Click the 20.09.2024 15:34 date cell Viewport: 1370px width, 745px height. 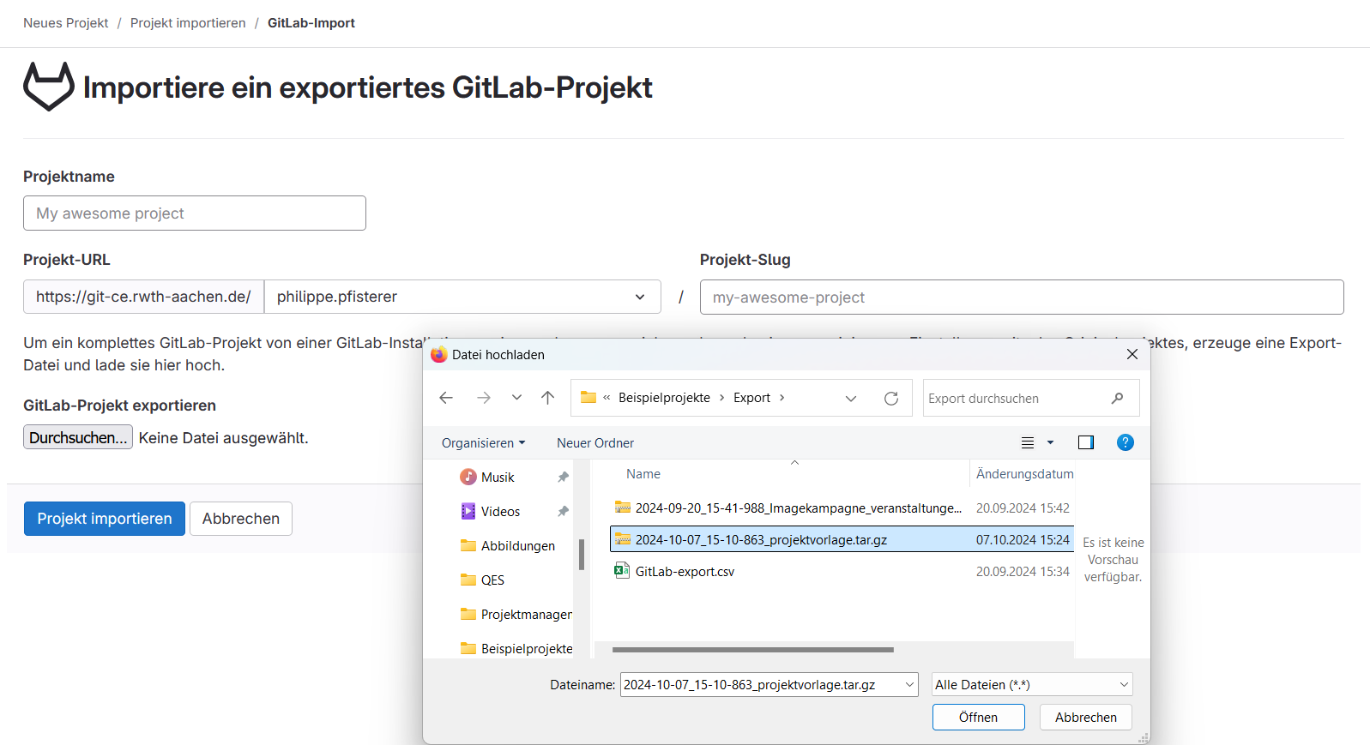pos(1023,572)
